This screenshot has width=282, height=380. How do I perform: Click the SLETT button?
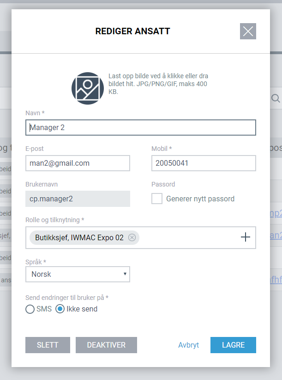point(48,345)
